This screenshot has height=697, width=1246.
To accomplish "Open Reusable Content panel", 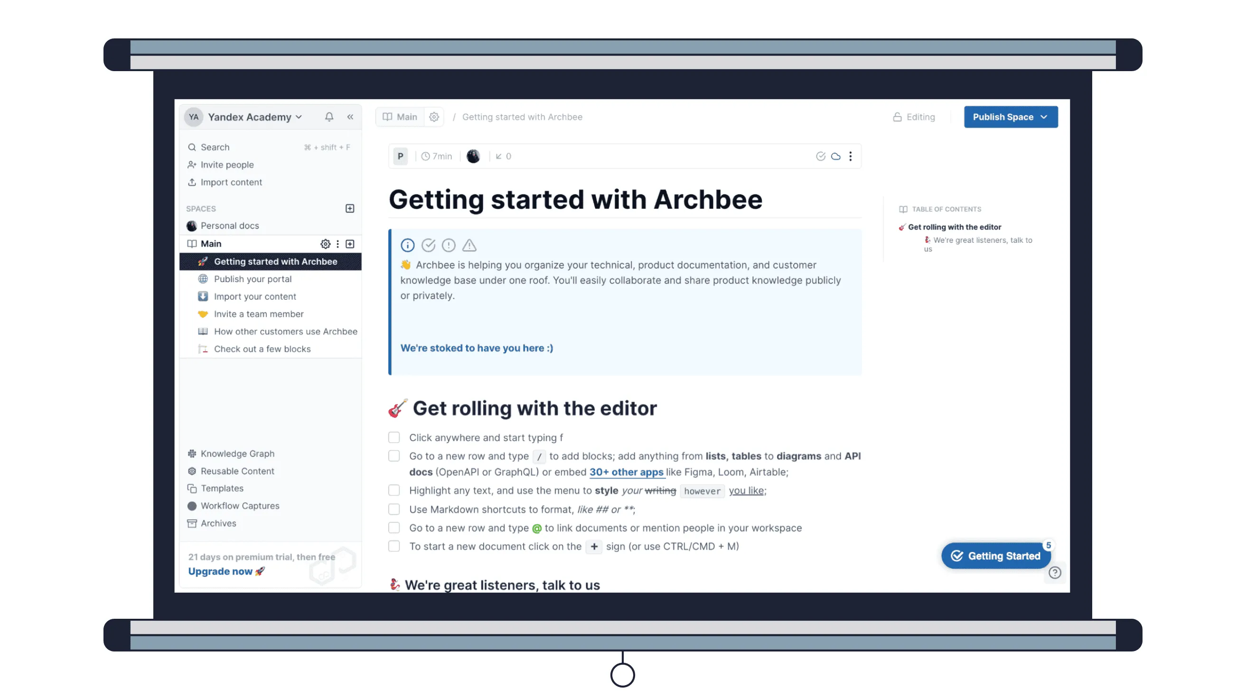I will 237,470.
